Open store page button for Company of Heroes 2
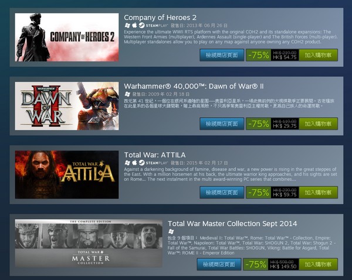352x280 pixels. pyautogui.click(x=222, y=55)
